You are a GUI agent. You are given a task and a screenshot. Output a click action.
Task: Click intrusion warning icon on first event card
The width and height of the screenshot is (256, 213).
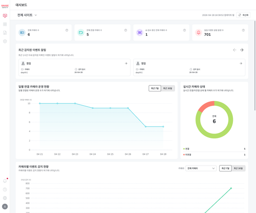click(x=23, y=63)
